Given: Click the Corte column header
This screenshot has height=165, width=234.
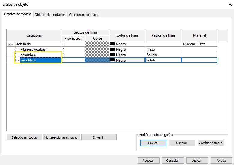Looking at the screenshot, I should pyautogui.click(x=97, y=38).
